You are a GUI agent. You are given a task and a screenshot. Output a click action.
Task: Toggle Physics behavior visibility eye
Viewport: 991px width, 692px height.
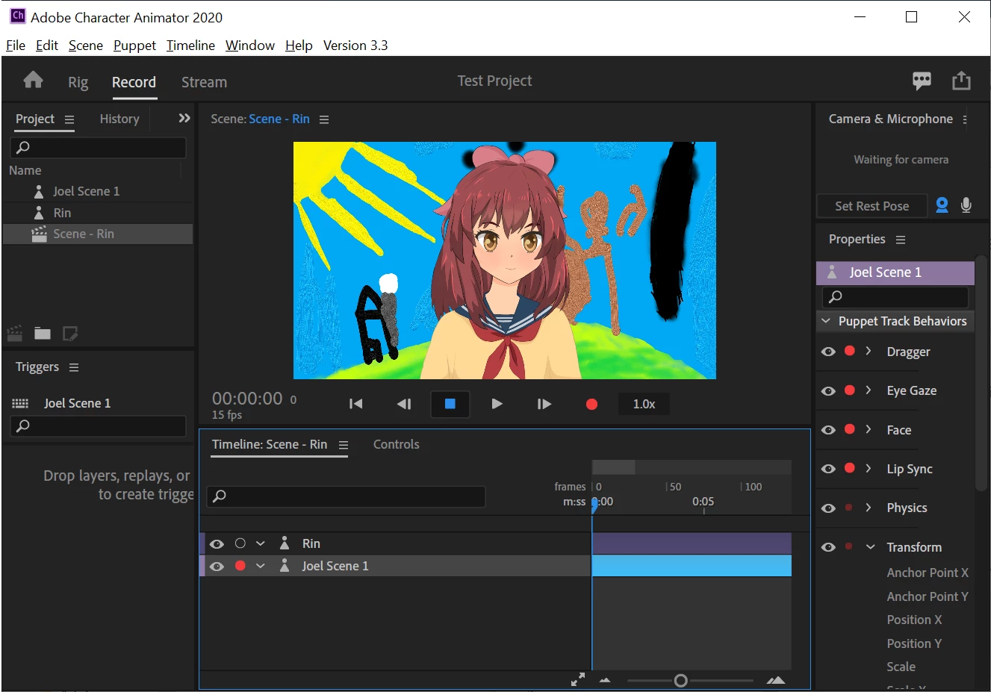(828, 508)
